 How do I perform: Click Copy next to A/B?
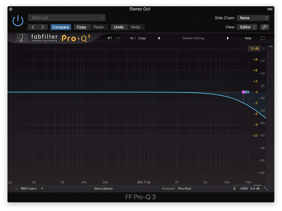[142, 38]
